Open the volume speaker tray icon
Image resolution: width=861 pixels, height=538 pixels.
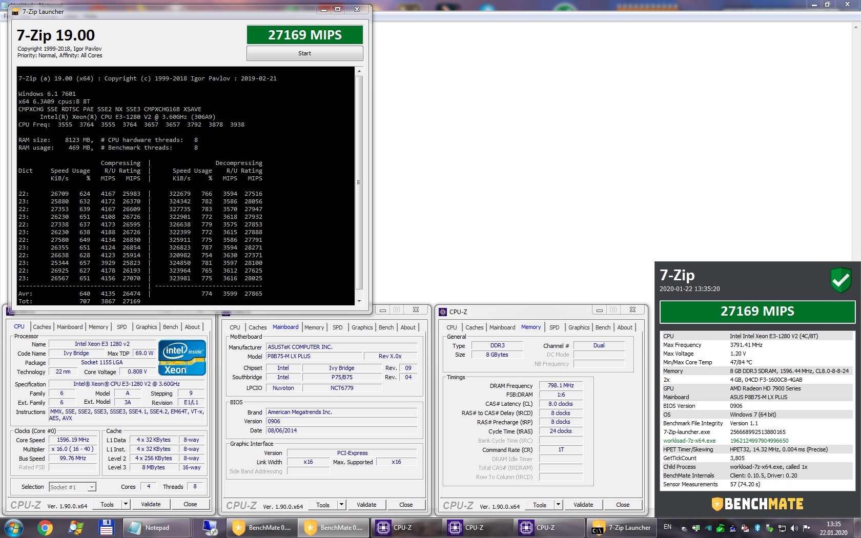tap(794, 528)
